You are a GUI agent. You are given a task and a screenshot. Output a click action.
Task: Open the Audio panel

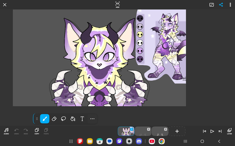pyautogui.click(x=6, y=131)
